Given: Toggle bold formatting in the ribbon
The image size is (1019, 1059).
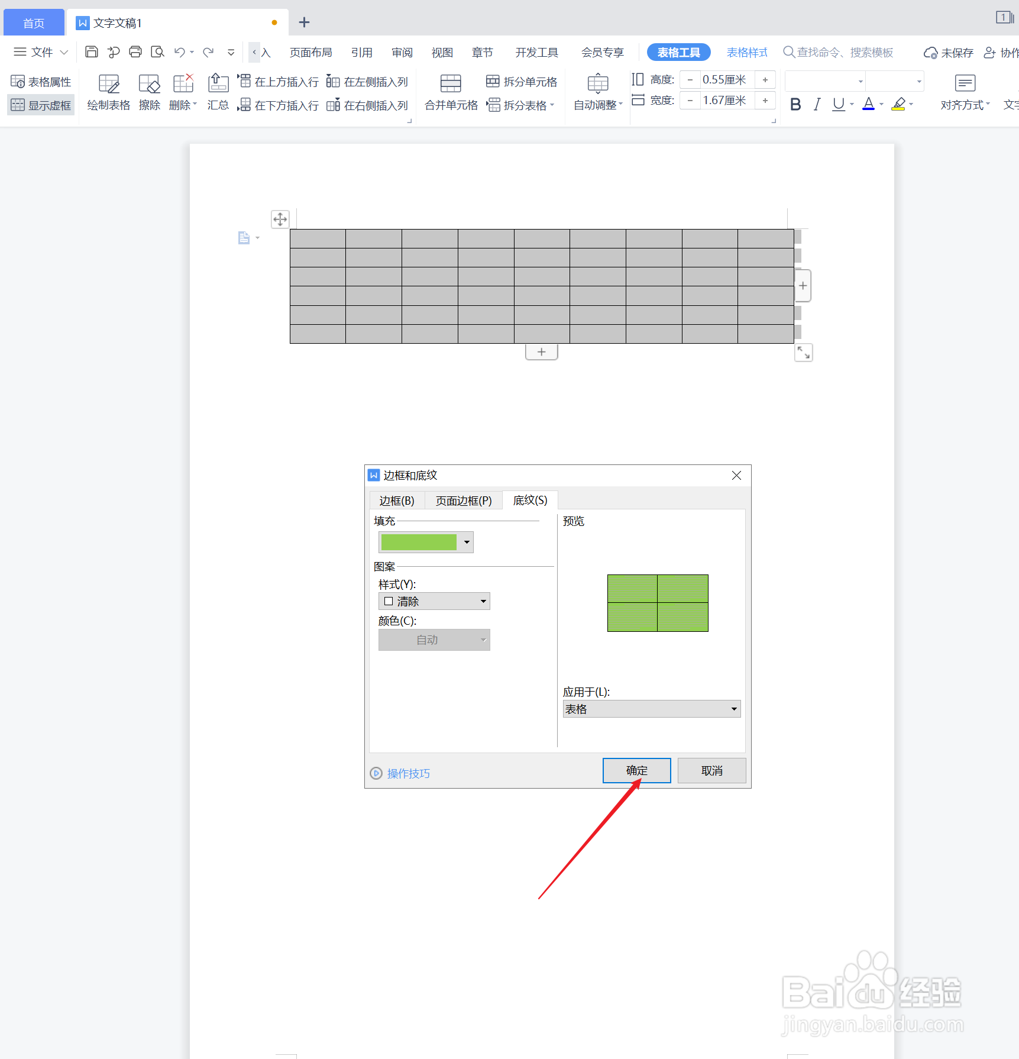Looking at the screenshot, I should [795, 104].
